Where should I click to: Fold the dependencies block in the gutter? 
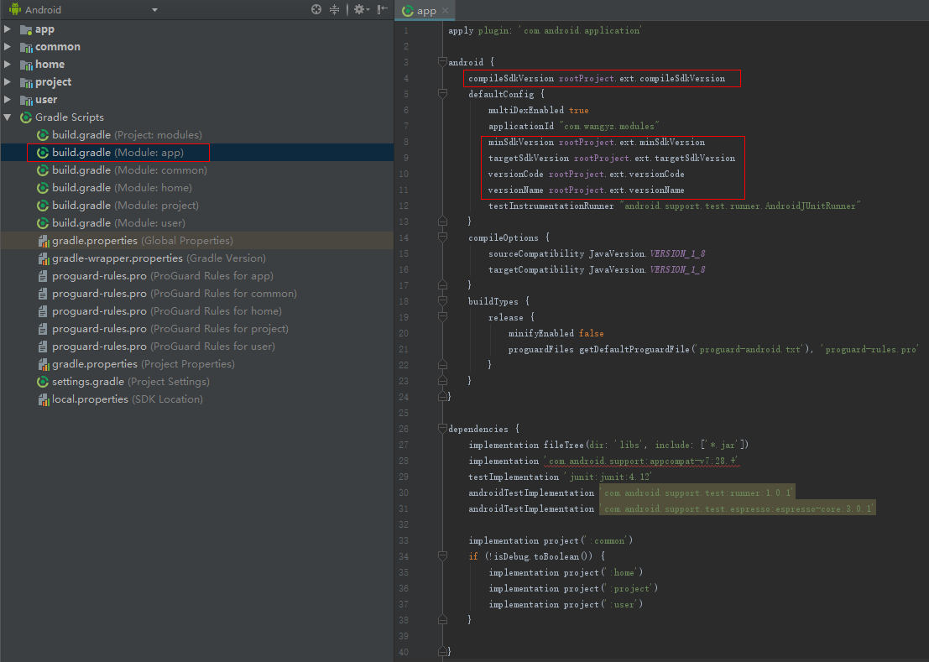click(442, 429)
